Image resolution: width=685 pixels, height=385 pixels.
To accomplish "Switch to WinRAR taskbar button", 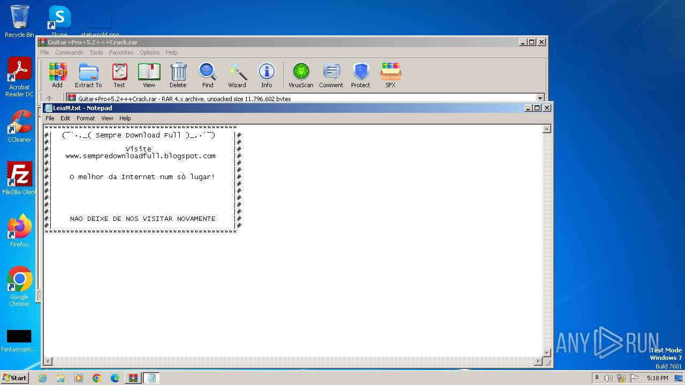I will coord(133,378).
